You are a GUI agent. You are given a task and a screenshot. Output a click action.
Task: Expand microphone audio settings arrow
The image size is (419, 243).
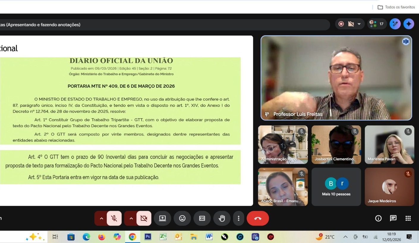click(101, 218)
